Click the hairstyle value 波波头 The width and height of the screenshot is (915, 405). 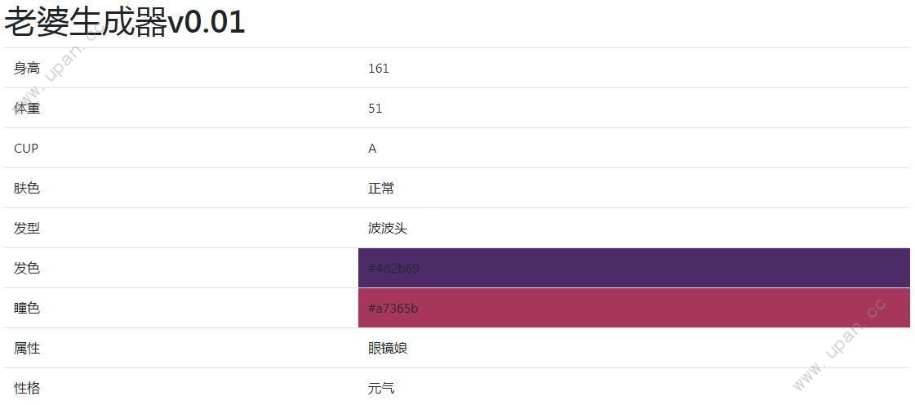pyautogui.click(x=388, y=228)
